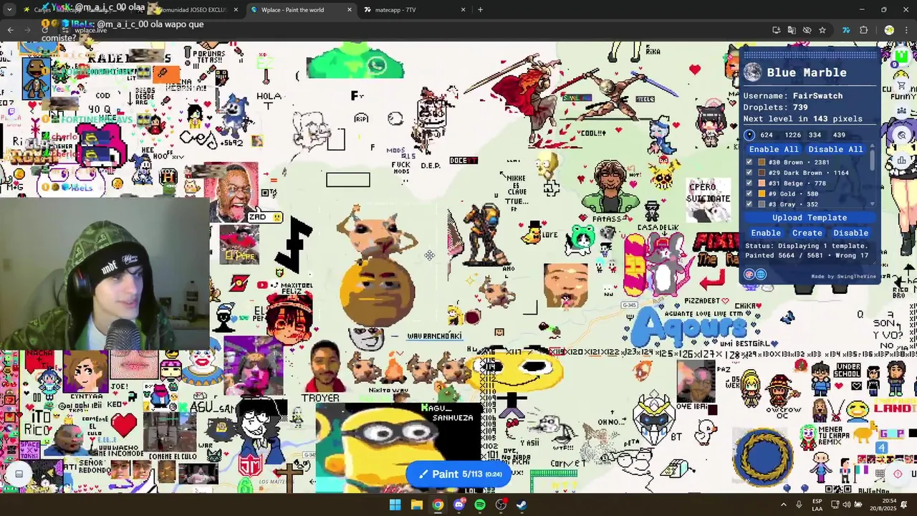Image resolution: width=917 pixels, height=516 pixels.
Task: Click the translate page icon
Action: (792, 30)
